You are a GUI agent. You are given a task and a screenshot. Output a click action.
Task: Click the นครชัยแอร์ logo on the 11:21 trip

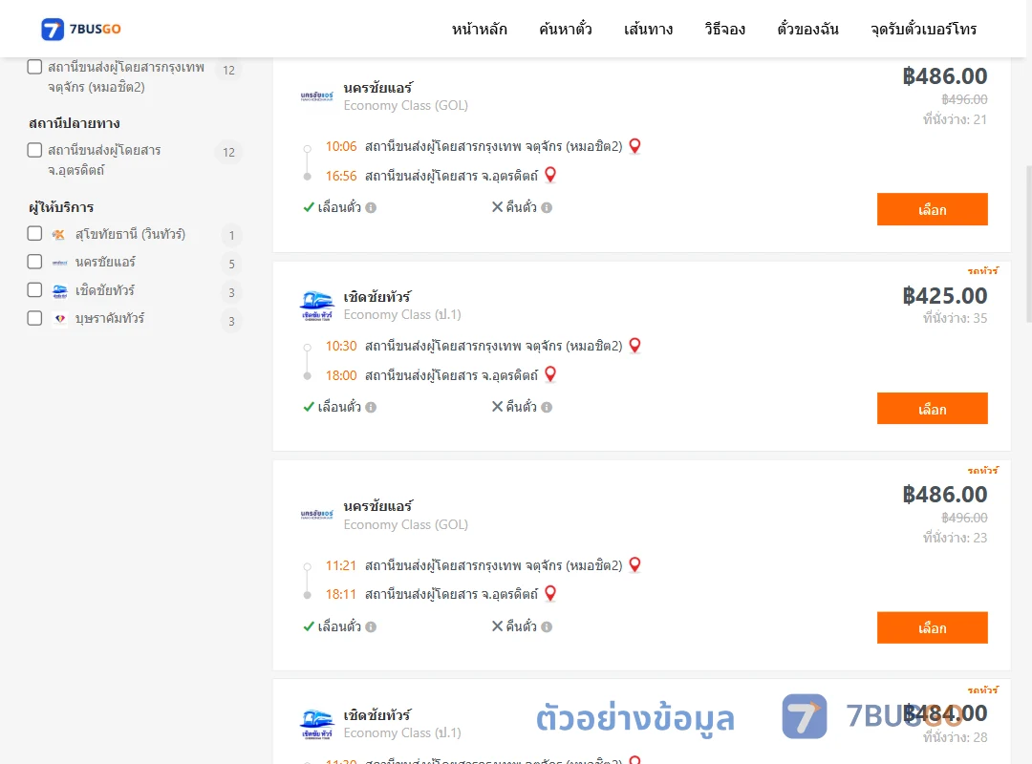316,514
